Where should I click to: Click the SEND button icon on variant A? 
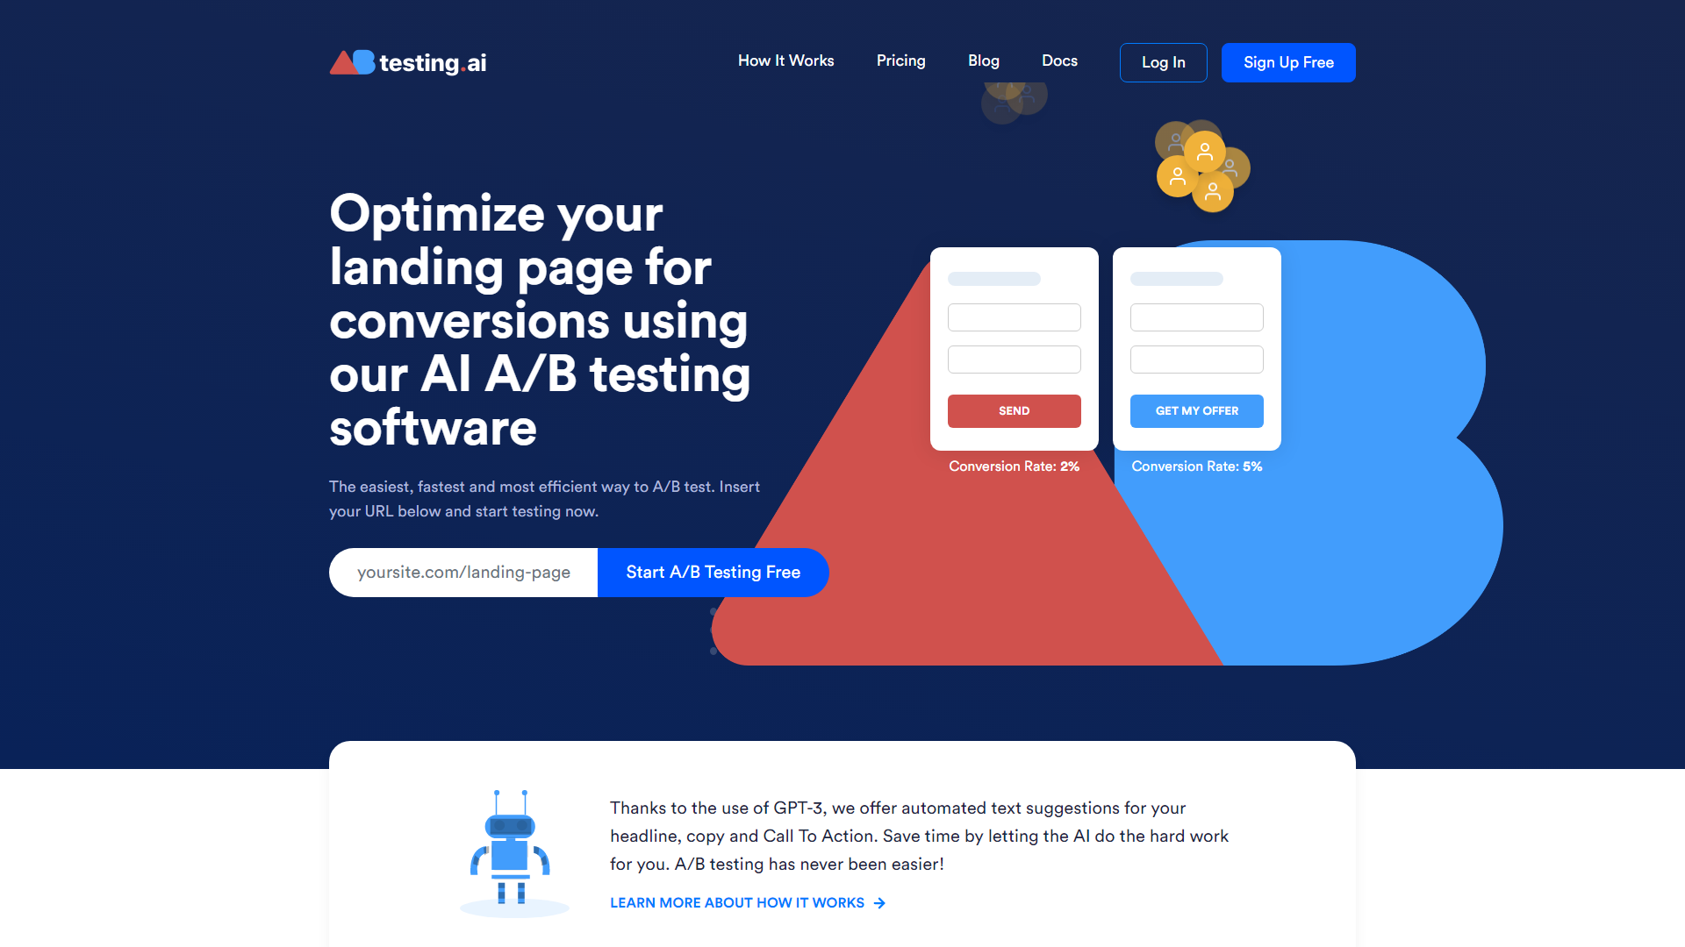[1014, 410]
